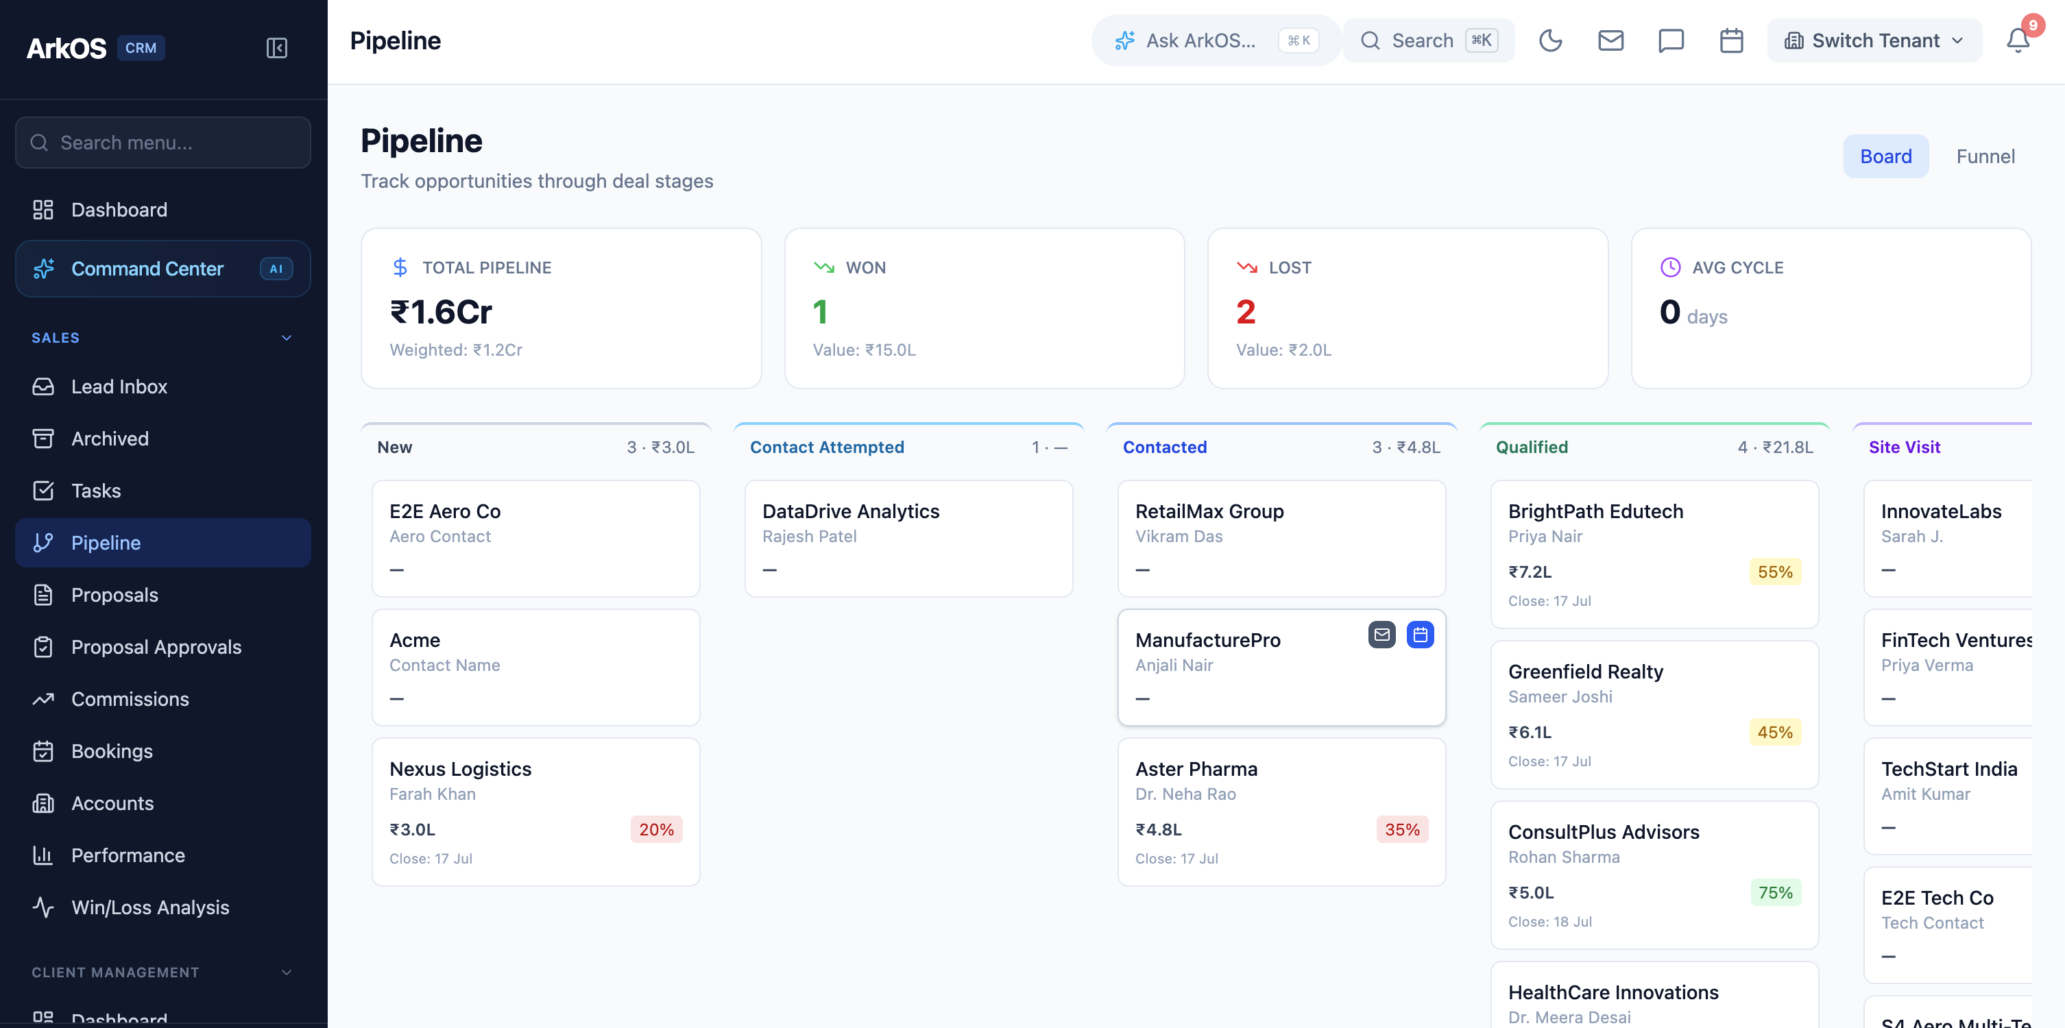Switch to the Board view tab
This screenshot has width=2065, height=1028.
click(x=1885, y=156)
